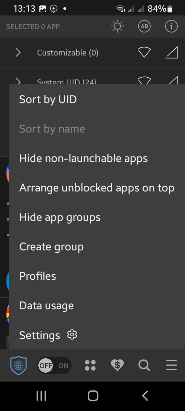185x411 pixels.
Task: Tap the shield globe firewall icon
Action: pos(18,365)
